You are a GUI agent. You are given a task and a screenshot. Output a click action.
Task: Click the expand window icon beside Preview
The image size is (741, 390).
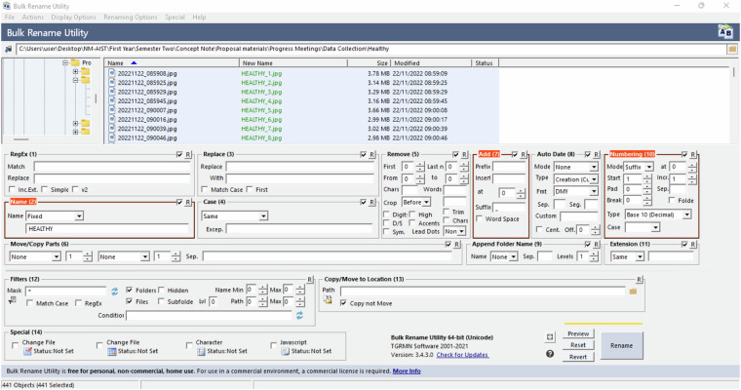click(x=550, y=337)
